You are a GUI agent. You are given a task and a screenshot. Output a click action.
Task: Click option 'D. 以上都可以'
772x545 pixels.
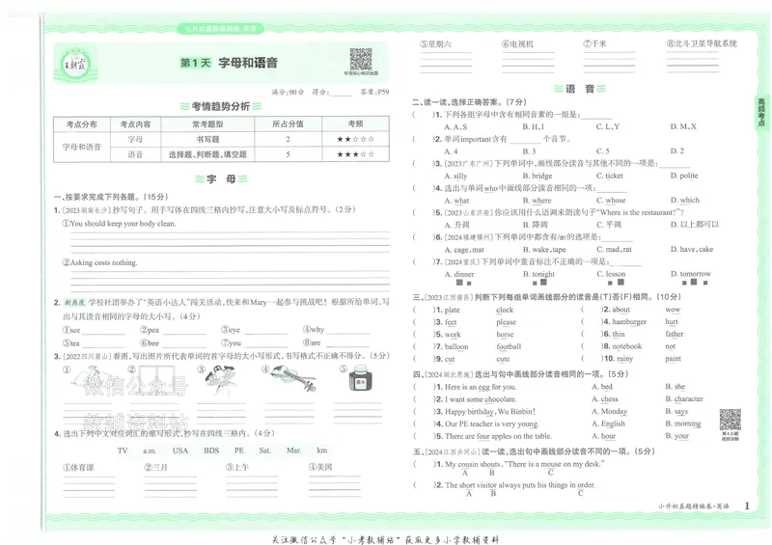point(694,225)
